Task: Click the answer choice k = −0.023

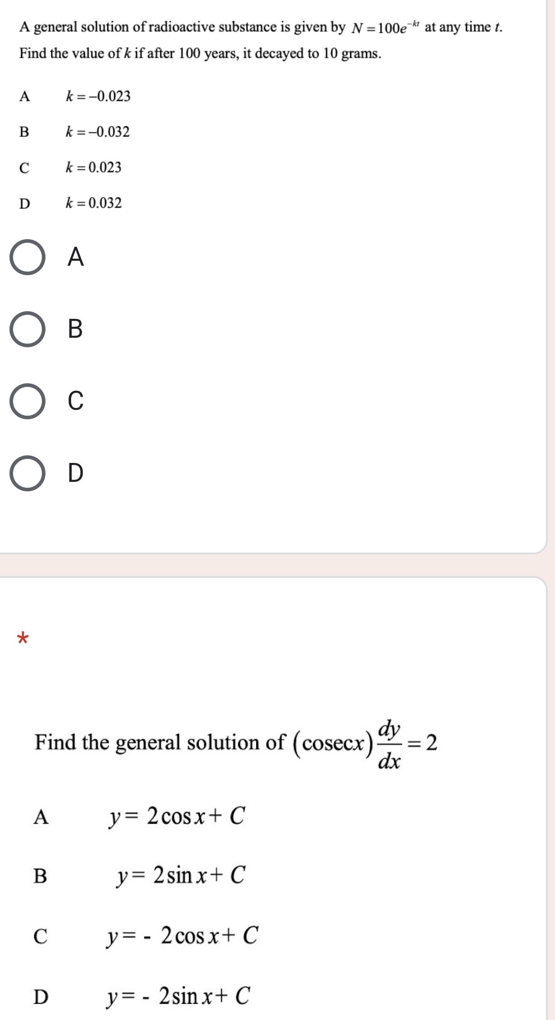Action: (x=98, y=96)
